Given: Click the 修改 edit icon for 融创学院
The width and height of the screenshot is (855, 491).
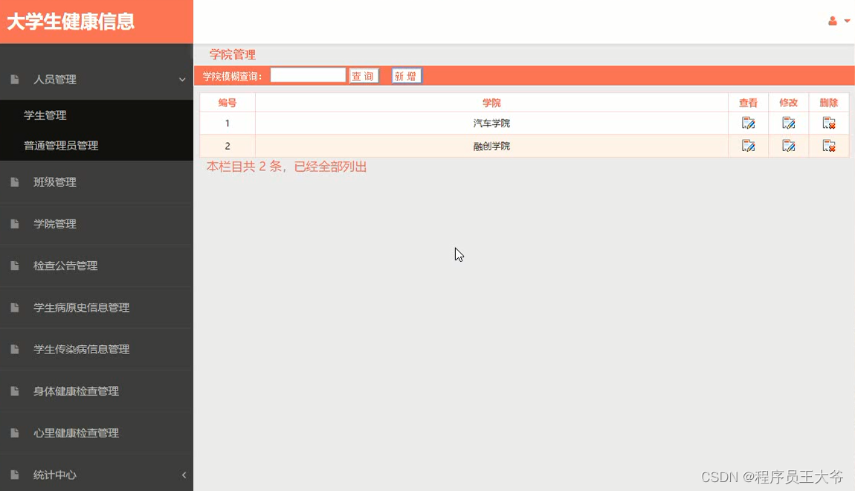Looking at the screenshot, I should [788, 145].
